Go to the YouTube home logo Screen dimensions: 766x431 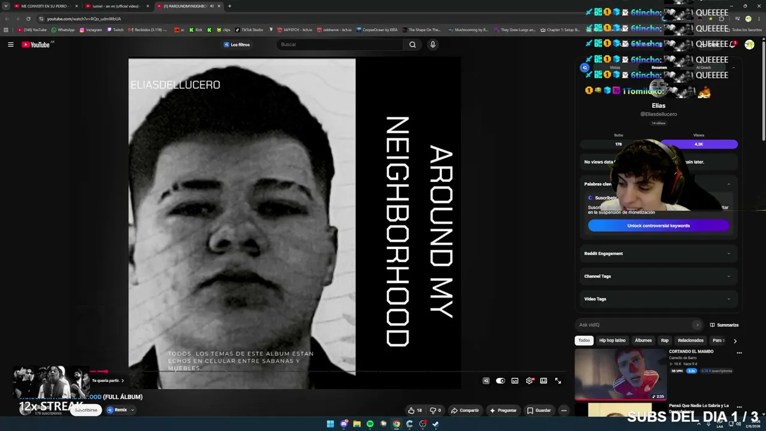click(36, 44)
